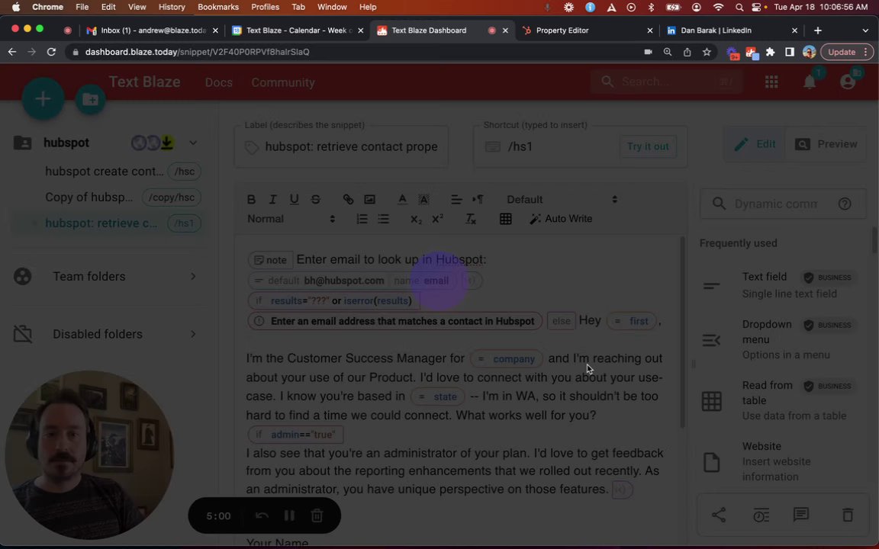Screen dimensions: 879x549
Task: Open the Docs link
Action: coord(219,82)
